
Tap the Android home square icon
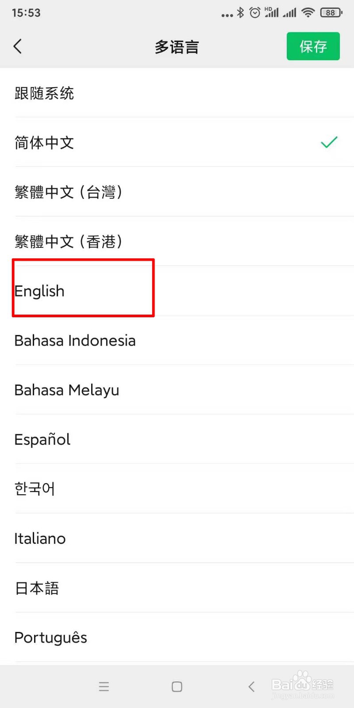177,686
